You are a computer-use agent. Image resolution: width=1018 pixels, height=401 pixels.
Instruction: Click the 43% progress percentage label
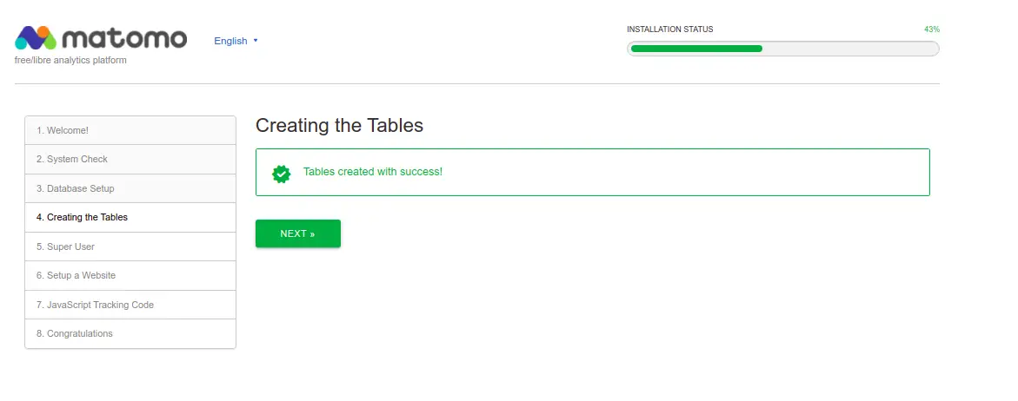pyautogui.click(x=932, y=30)
